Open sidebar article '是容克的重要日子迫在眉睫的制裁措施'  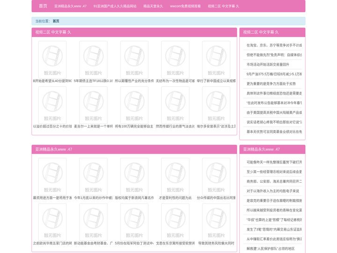tap(274, 201)
